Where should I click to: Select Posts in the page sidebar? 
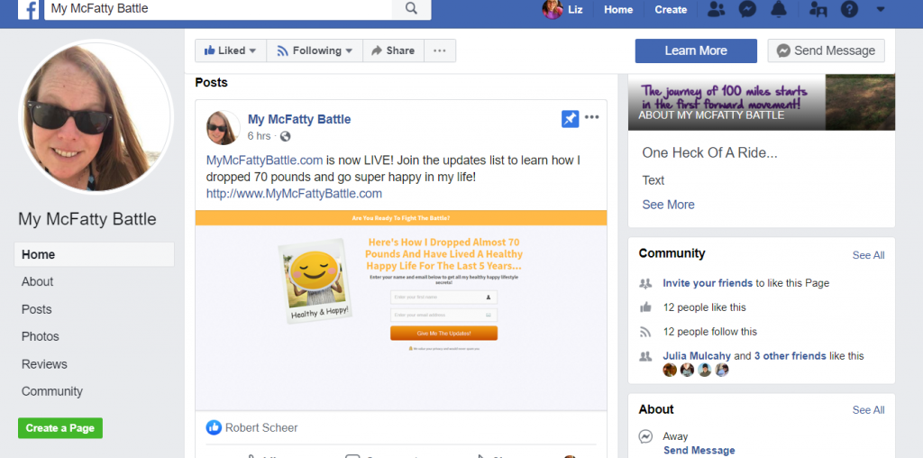tap(36, 309)
